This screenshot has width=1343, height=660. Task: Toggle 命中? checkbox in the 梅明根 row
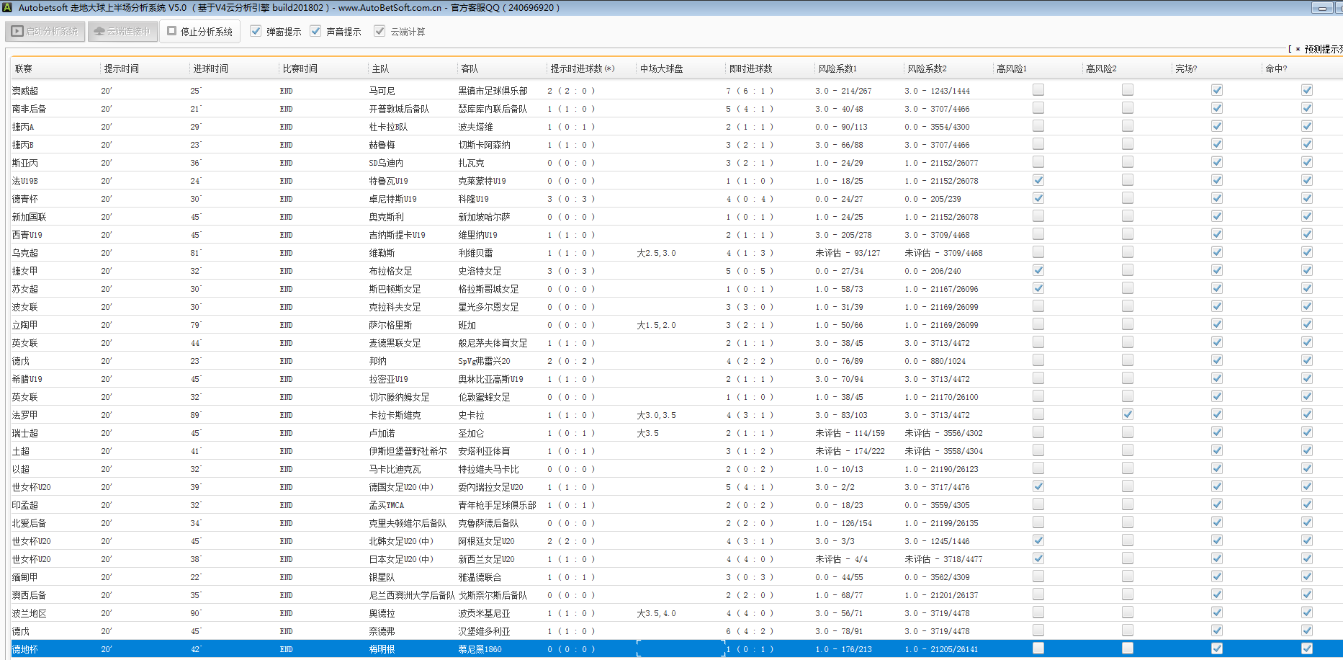1306,648
